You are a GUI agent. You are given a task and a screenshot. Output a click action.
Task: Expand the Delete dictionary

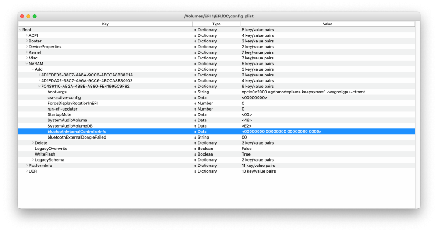pos(33,143)
